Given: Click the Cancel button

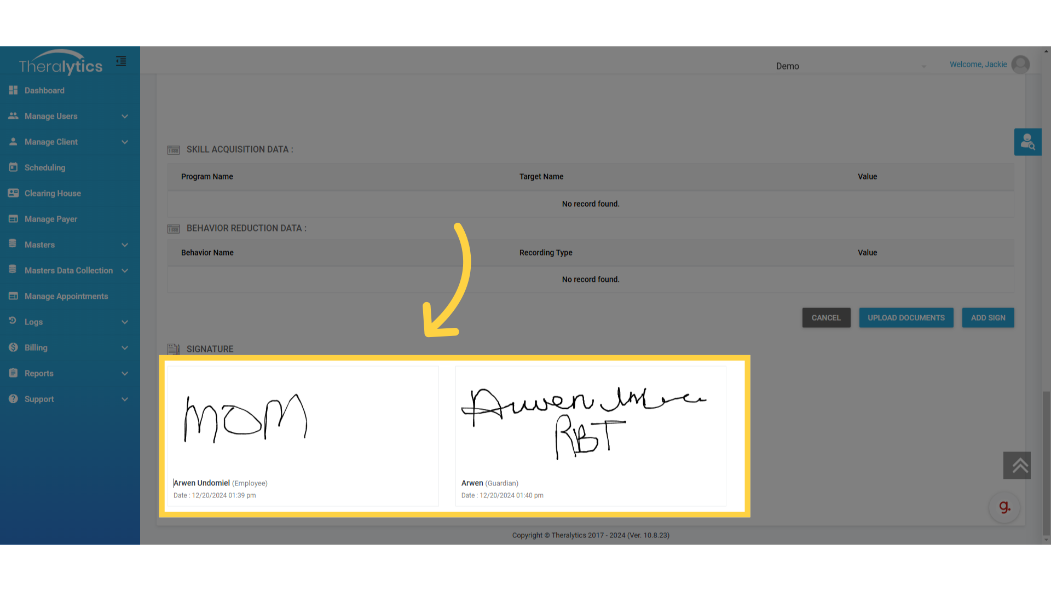Looking at the screenshot, I should coord(826,318).
